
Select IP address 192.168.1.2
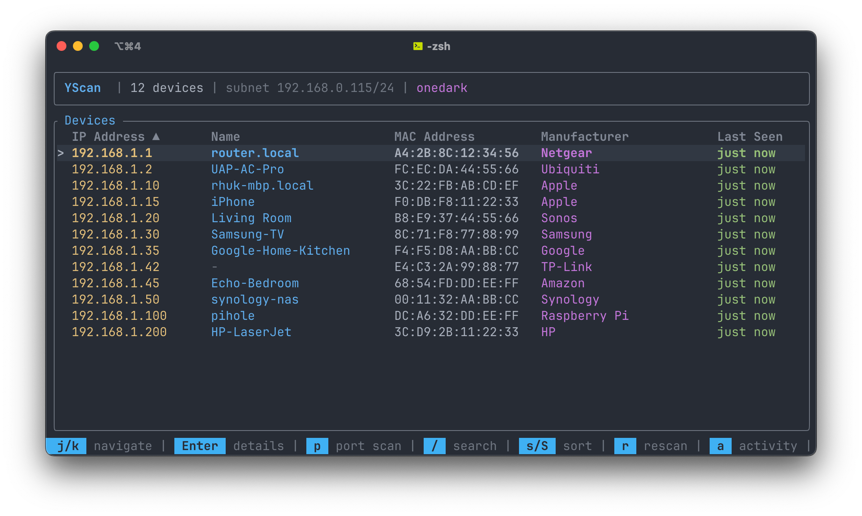click(112, 169)
